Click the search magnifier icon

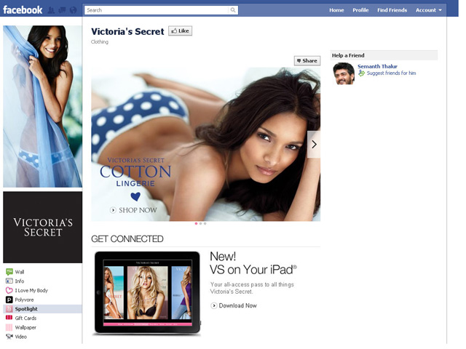coord(233,10)
